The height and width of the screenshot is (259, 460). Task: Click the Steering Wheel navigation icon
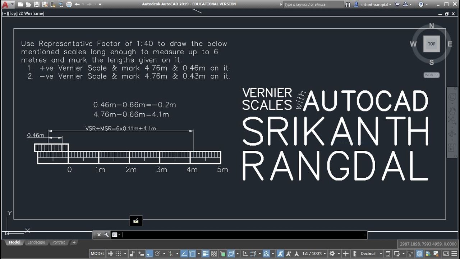(x=452, y=97)
